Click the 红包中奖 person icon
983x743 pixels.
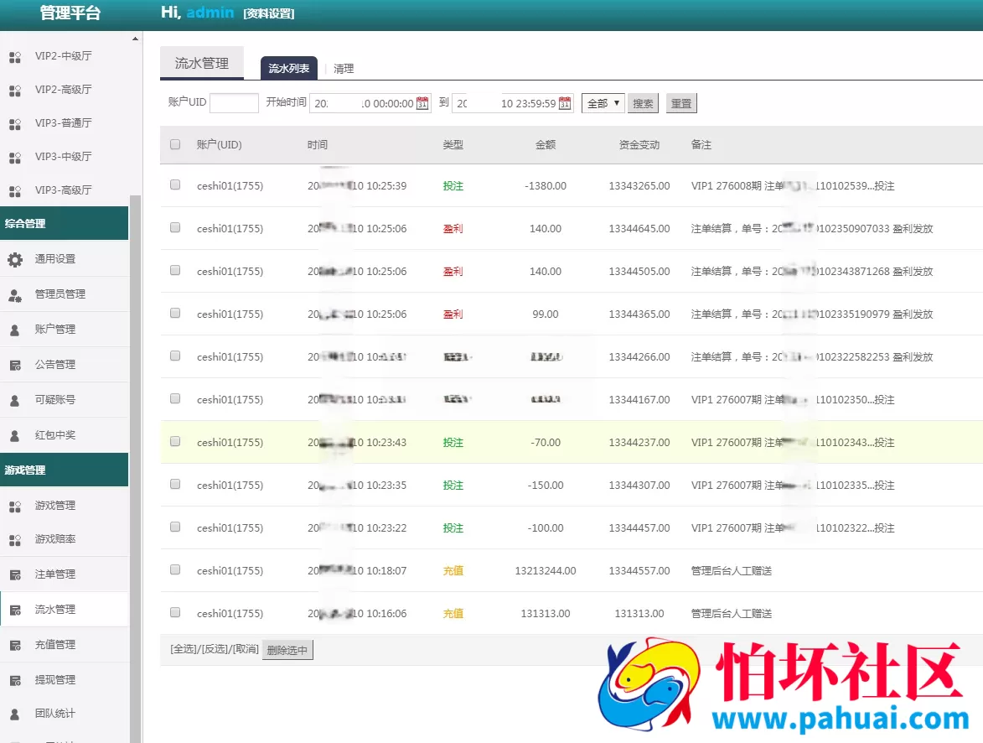pos(15,435)
